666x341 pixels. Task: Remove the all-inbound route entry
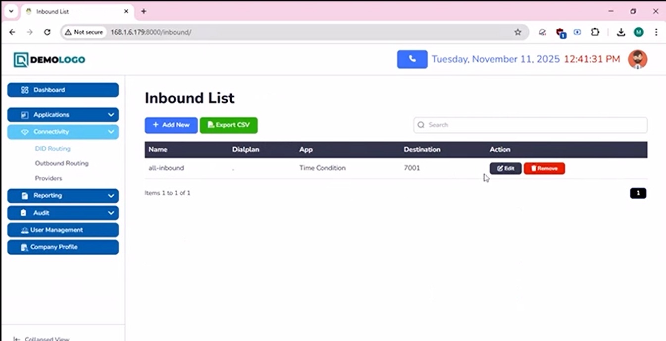coord(544,169)
